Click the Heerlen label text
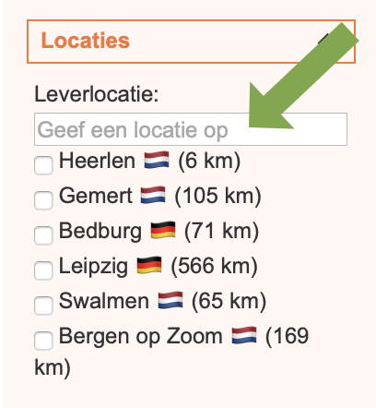The image size is (376, 408). (x=97, y=161)
